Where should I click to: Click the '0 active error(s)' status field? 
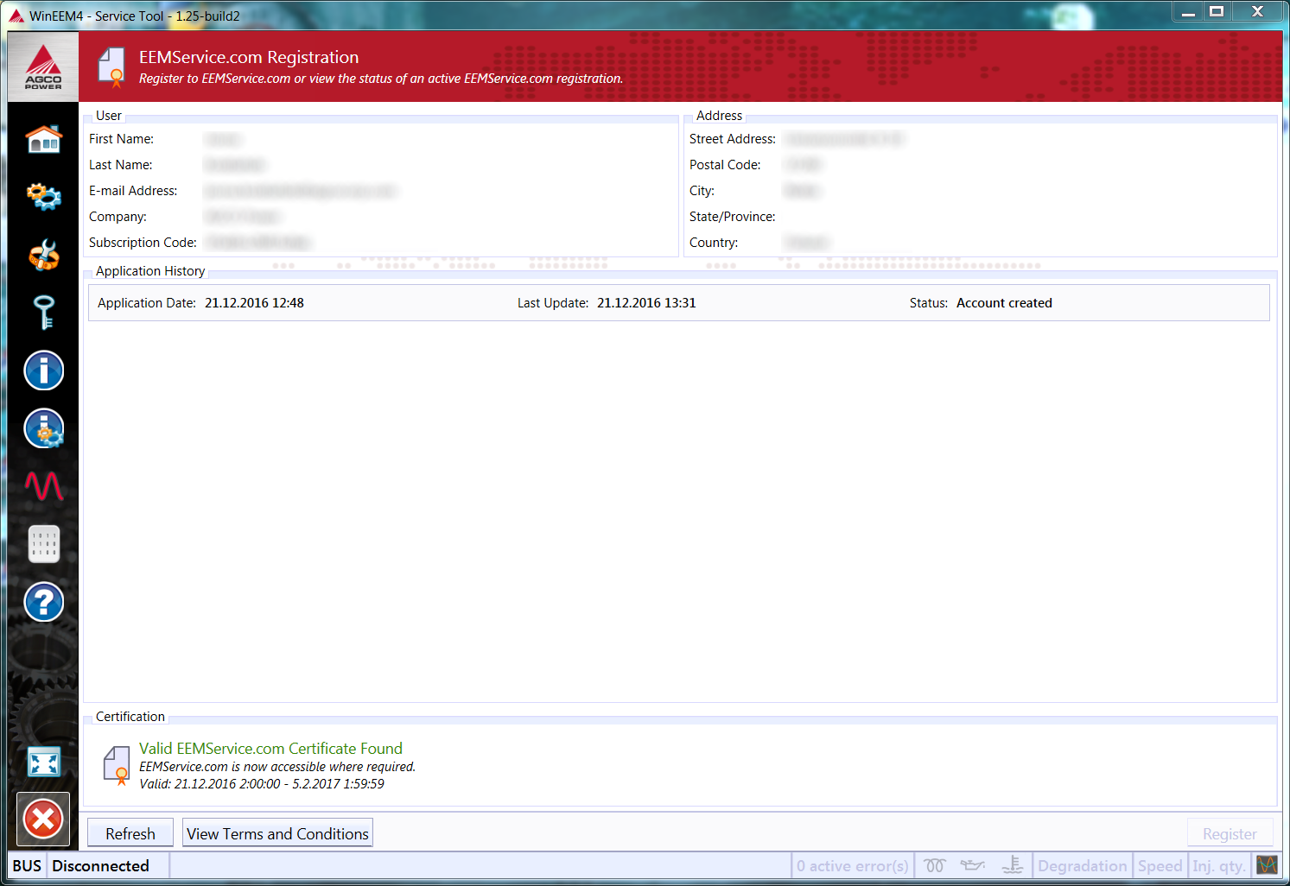click(x=852, y=865)
